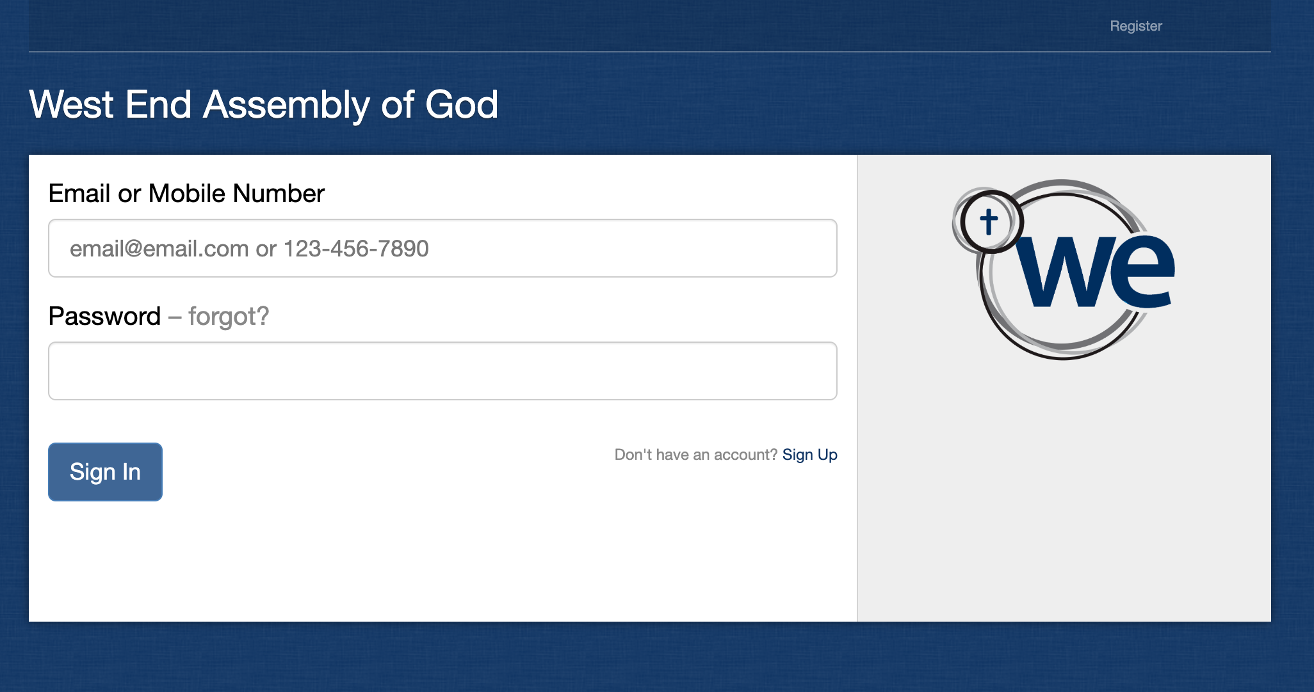
Task: Click the word "Email" in the field label
Action: point(79,193)
